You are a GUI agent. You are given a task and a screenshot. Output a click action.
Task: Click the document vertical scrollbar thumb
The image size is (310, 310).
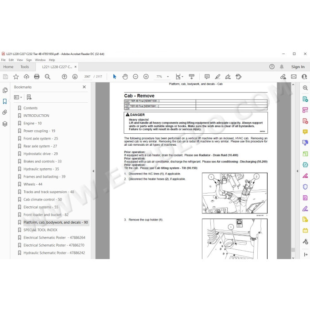293,250
